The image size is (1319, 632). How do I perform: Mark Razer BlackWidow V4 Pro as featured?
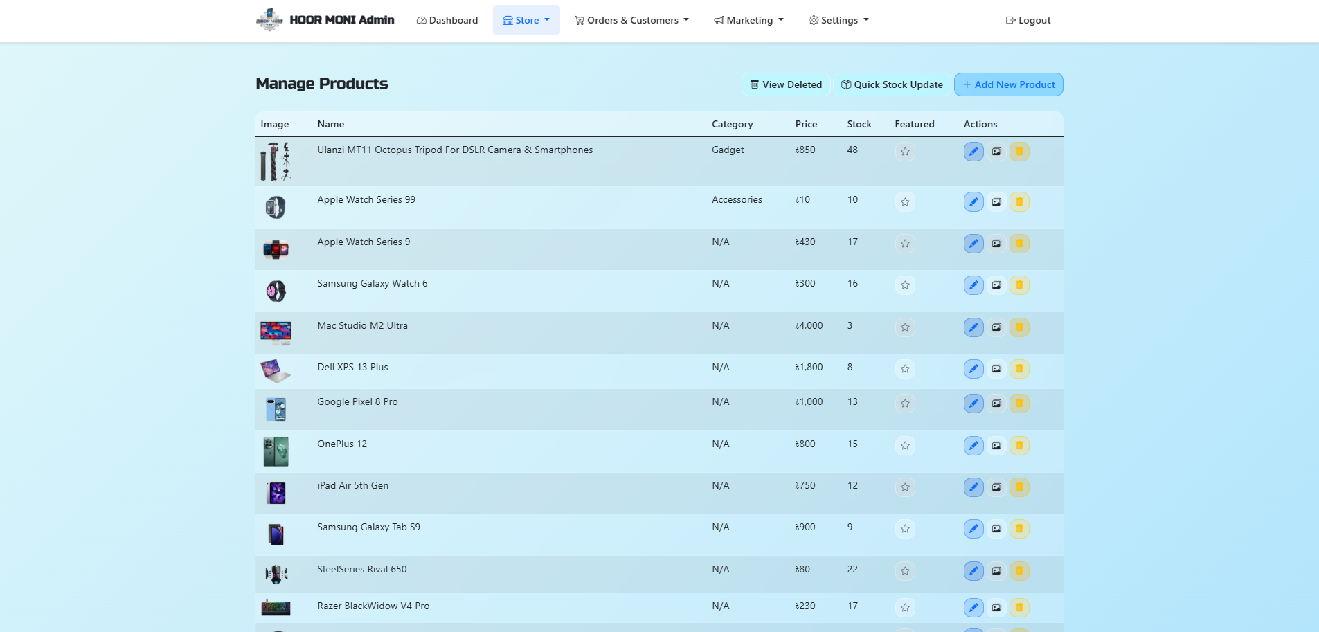[905, 608]
